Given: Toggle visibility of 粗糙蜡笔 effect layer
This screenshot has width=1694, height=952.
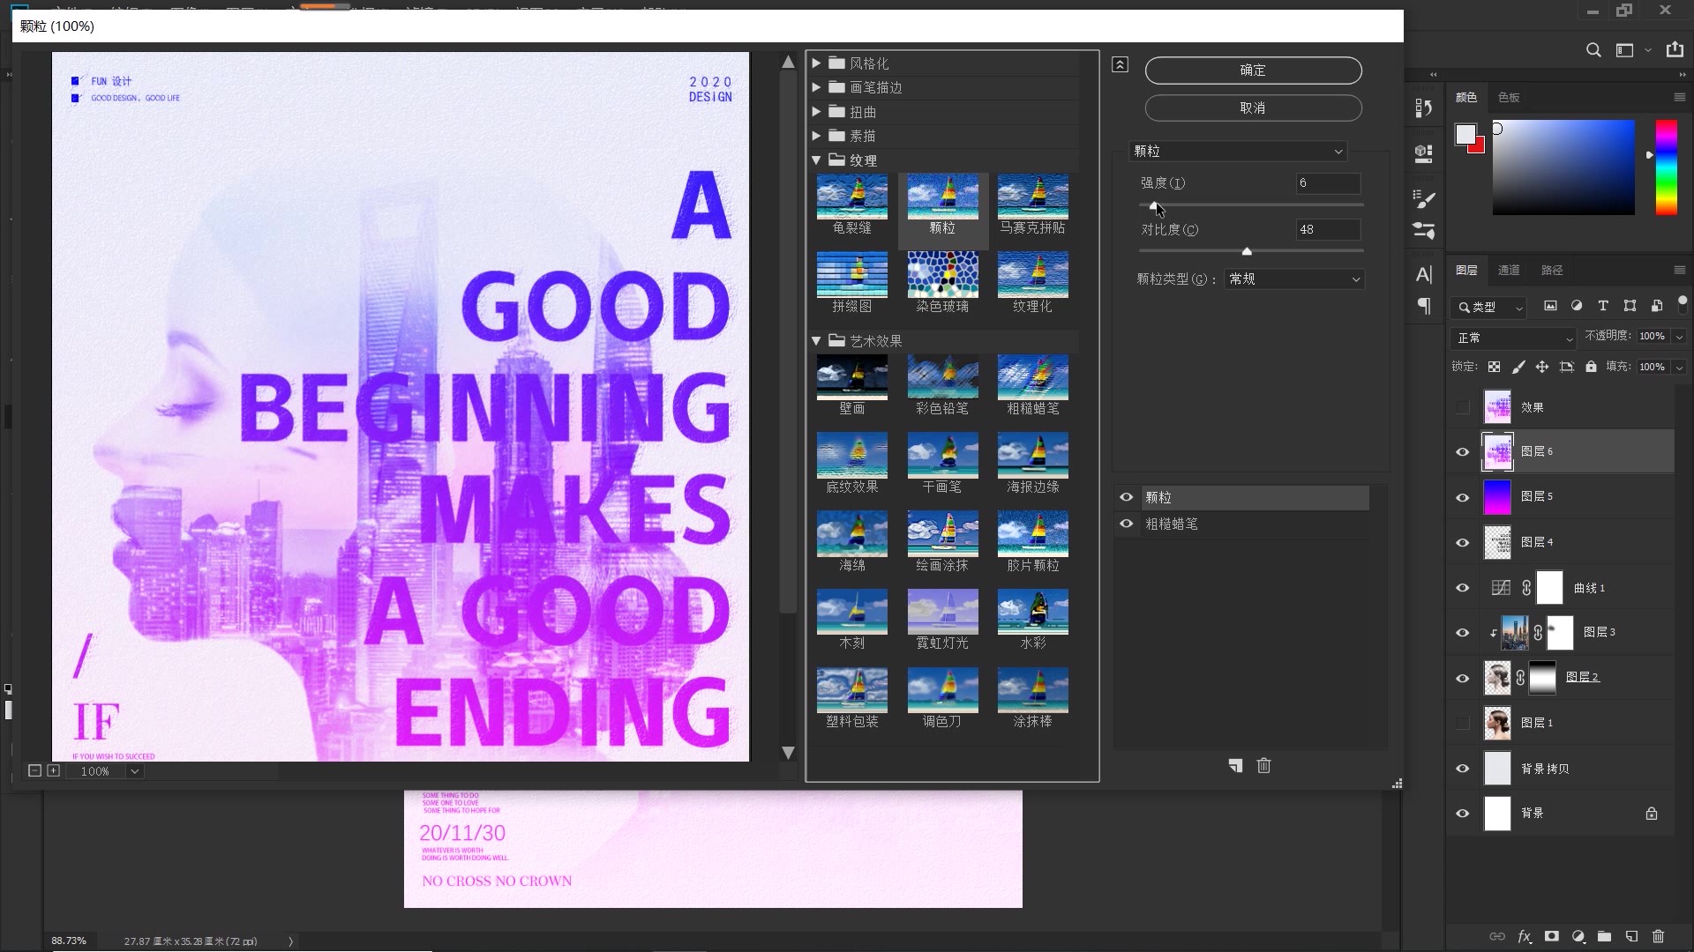Looking at the screenshot, I should tap(1127, 524).
